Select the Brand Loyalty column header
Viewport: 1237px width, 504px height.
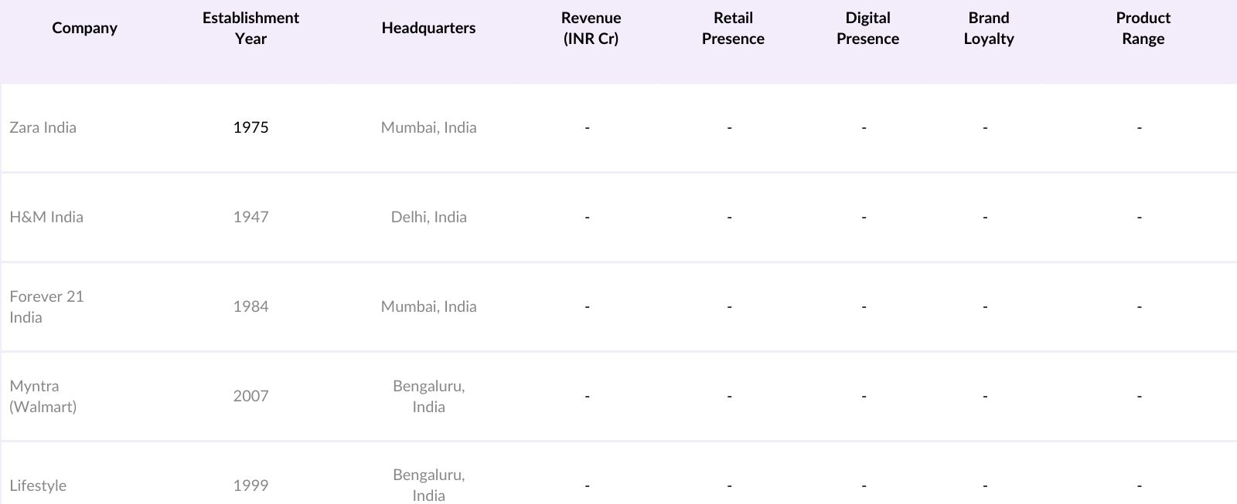pos(988,28)
